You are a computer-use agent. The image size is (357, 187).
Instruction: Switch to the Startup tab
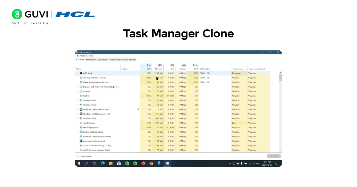[x=112, y=60]
